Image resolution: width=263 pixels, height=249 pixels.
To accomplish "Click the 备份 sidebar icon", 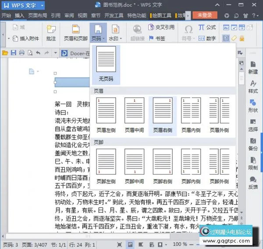I will tap(253, 144).
